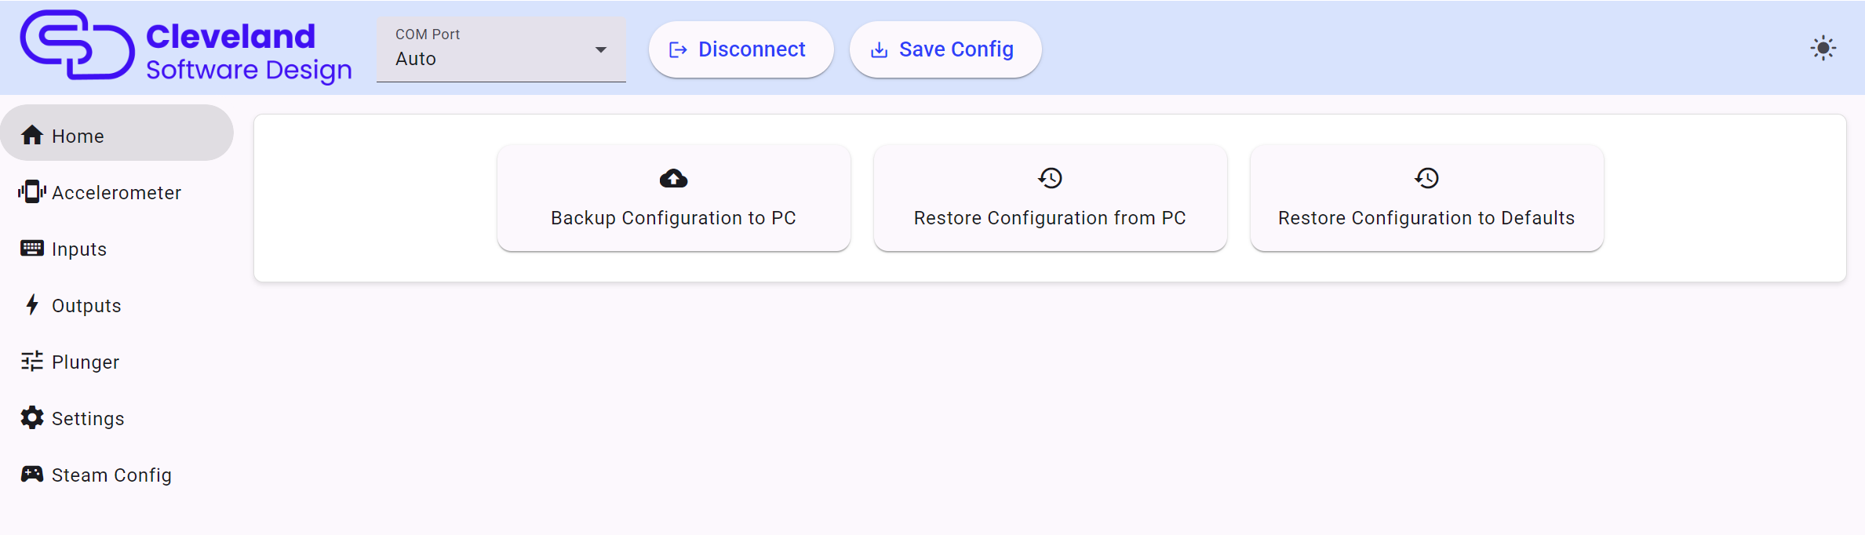Click the cloud upload backup icon

tap(673, 179)
